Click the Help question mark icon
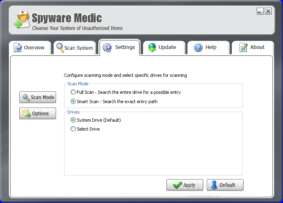The width and height of the screenshot is (283, 203). coord(198,47)
